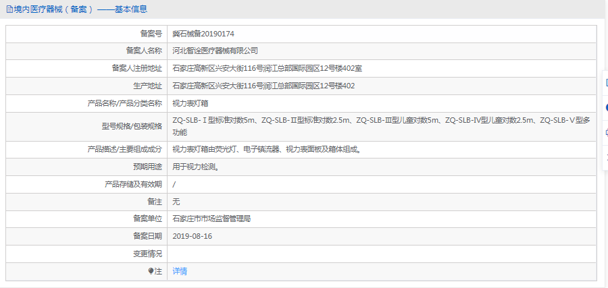The height and width of the screenshot is (288, 608).
Task: Select the product name 视力表灯箱
Action: pos(191,103)
